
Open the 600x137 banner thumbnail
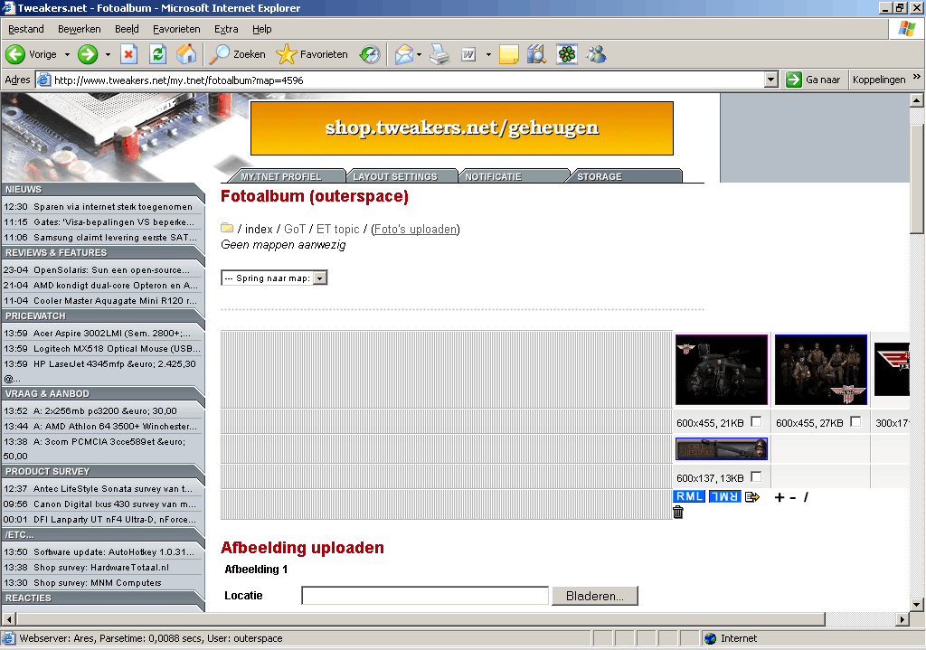[x=721, y=448]
